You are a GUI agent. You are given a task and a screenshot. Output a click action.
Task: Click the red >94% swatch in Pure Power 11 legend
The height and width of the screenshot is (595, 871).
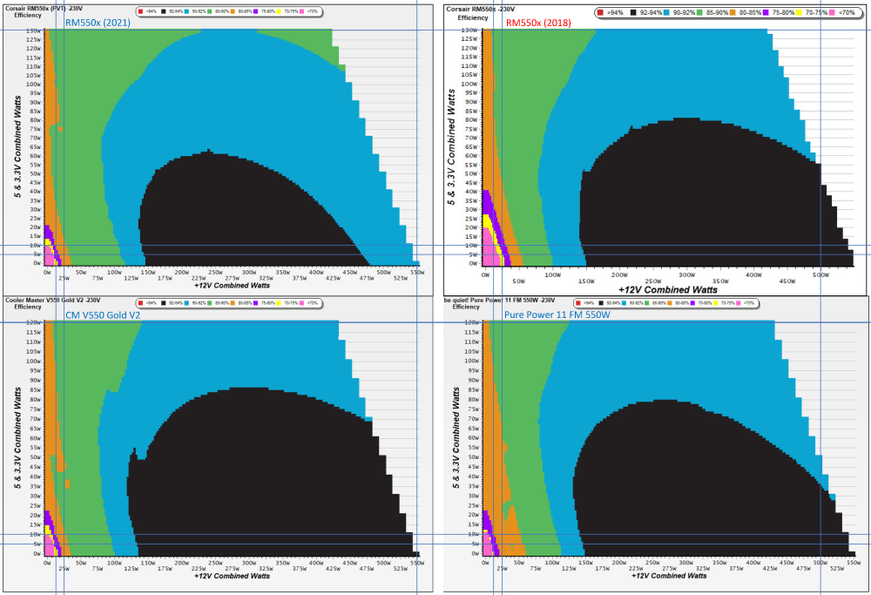(578, 303)
